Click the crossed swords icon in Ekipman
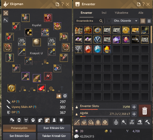Screen dimensions: 153x140 click(6, 13)
